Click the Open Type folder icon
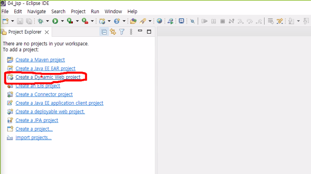This screenshot has width=311, height=174. 133,21
